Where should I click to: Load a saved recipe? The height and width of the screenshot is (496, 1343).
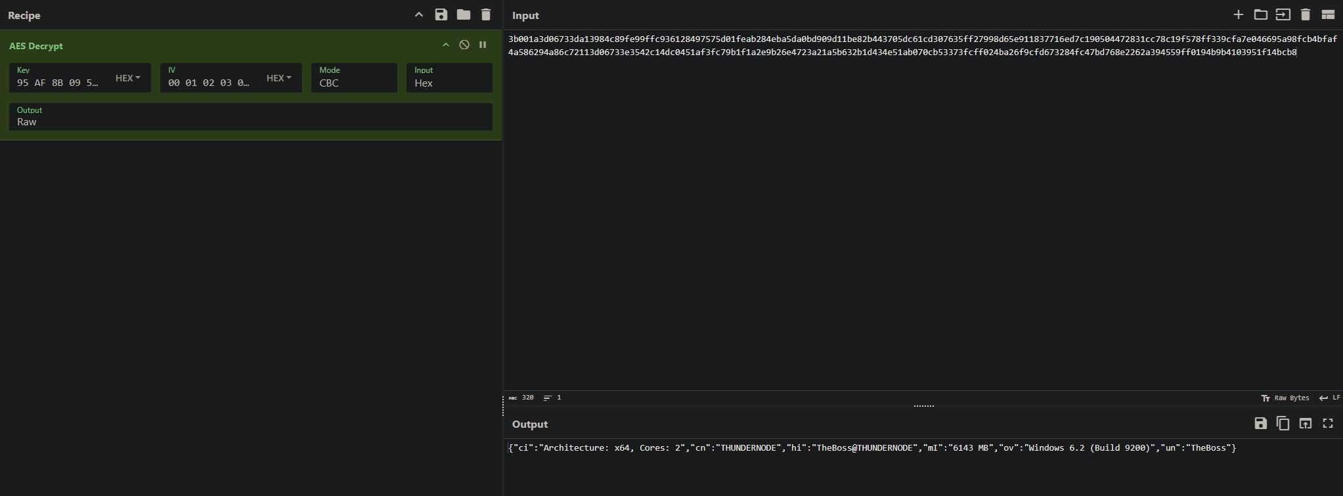[464, 15]
